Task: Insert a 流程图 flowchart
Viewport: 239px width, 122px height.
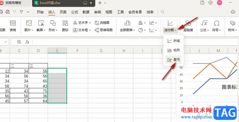Action: (x=102, y=23)
